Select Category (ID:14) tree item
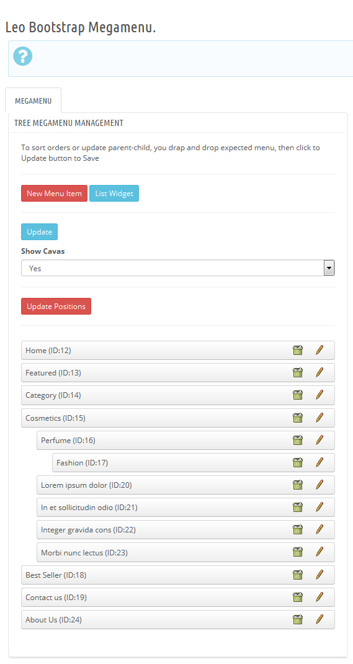This screenshot has width=353, height=664. coord(178,395)
